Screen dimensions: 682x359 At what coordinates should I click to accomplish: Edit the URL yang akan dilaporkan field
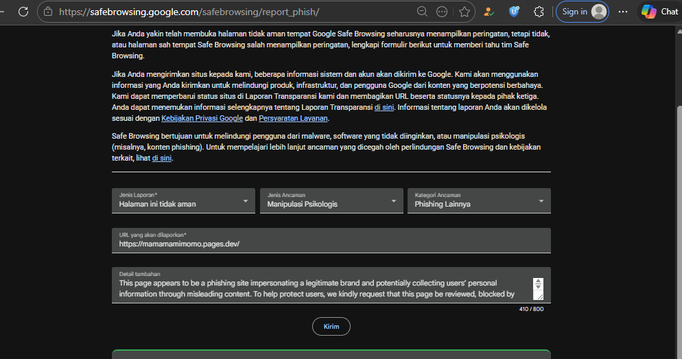tap(331, 240)
